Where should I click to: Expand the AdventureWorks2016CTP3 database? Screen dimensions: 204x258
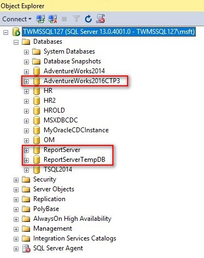pos(26,81)
